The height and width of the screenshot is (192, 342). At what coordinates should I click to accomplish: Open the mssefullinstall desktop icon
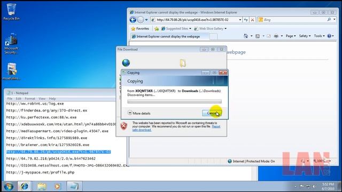11,71
